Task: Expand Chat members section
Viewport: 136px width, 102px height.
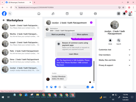Action: [x=115, y=55]
